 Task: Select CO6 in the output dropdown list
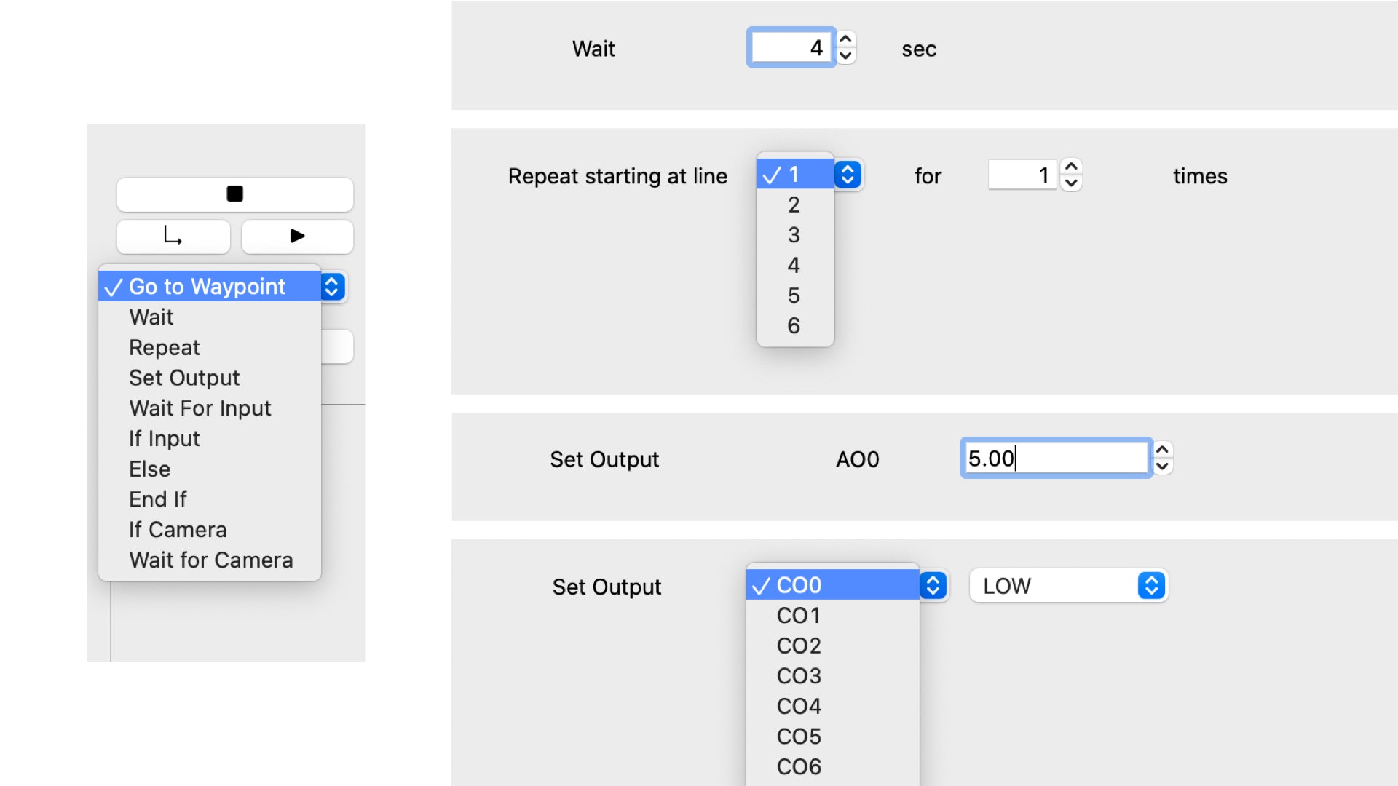point(799,767)
